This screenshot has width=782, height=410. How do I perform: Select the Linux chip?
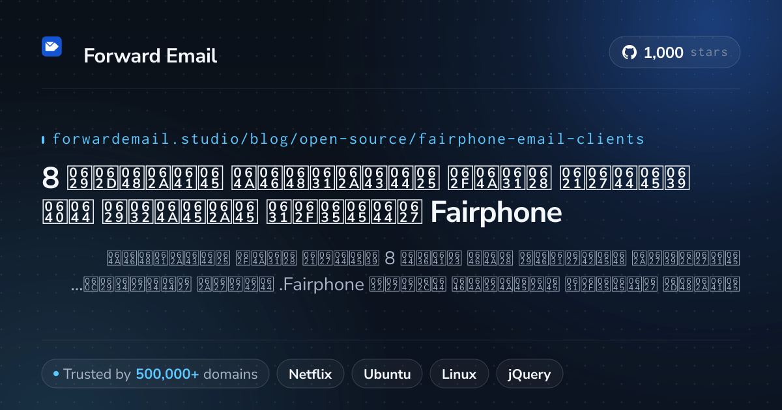point(459,374)
